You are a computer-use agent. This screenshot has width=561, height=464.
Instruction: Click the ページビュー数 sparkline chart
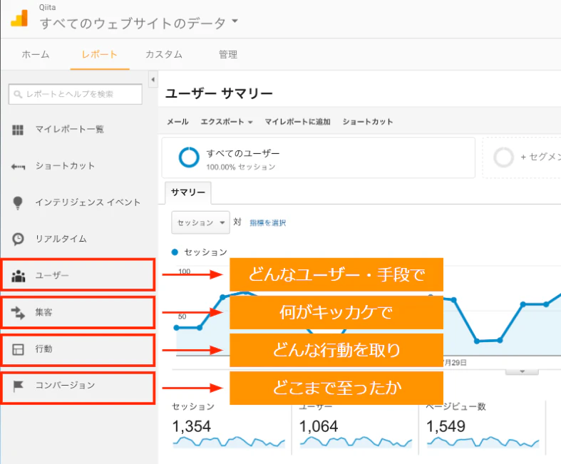point(483,442)
